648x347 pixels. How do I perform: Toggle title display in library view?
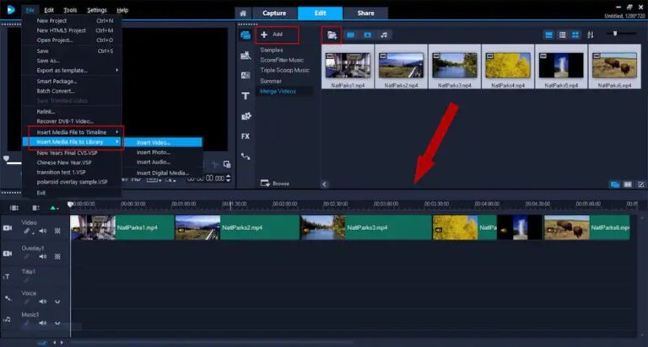pyautogui.click(x=548, y=35)
